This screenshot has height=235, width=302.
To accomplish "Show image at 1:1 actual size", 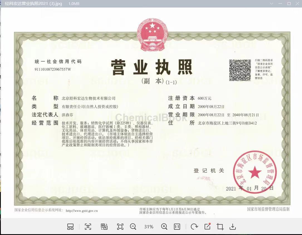I will tap(177, 227).
